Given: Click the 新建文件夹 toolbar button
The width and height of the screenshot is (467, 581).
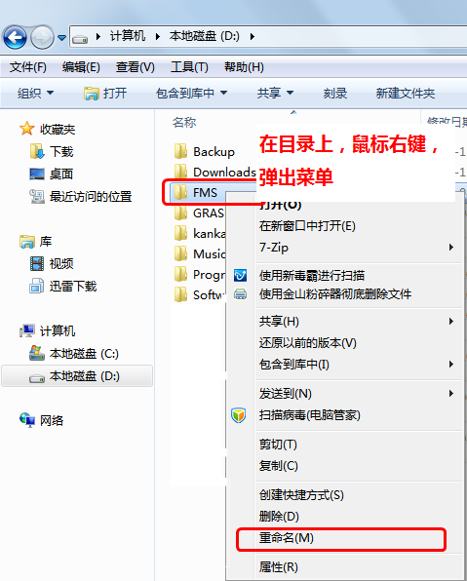Looking at the screenshot, I should tap(406, 93).
